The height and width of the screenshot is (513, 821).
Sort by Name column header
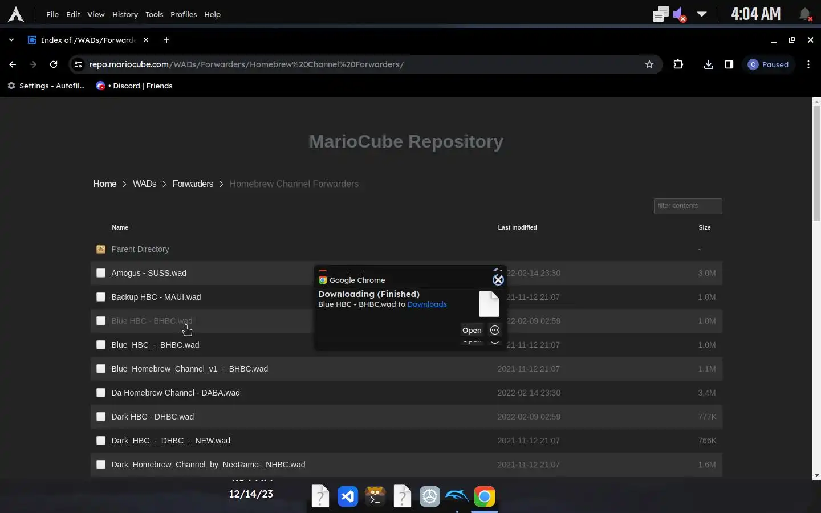pos(120,227)
